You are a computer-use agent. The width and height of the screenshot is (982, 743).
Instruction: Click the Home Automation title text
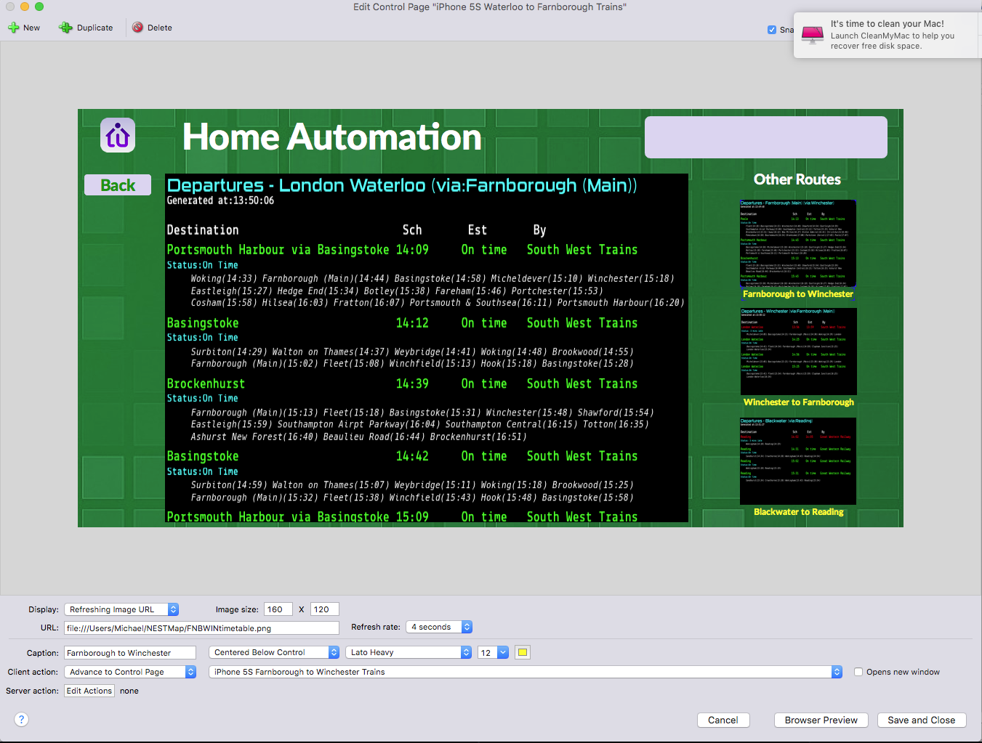(332, 137)
